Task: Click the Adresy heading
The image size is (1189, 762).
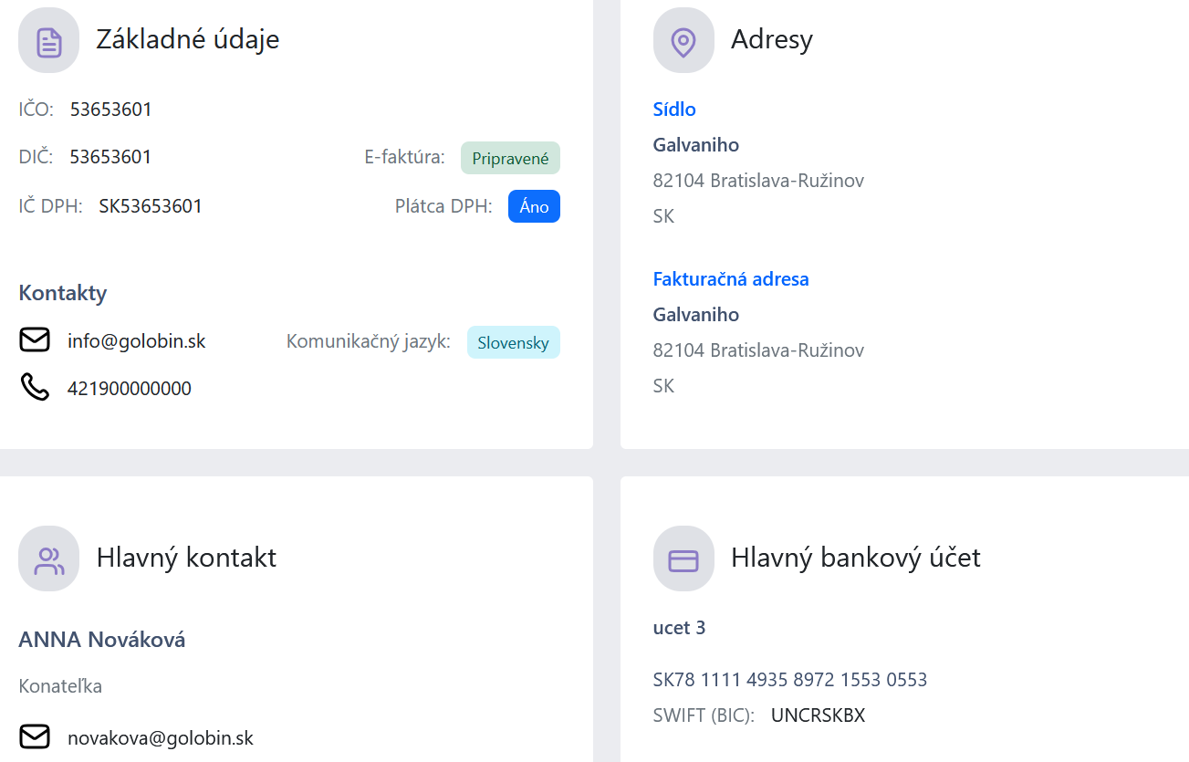Action: tap(772, 39)
